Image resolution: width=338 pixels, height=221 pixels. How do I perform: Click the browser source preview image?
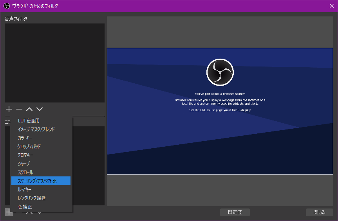pyautogui.click(x=220, y=111)
